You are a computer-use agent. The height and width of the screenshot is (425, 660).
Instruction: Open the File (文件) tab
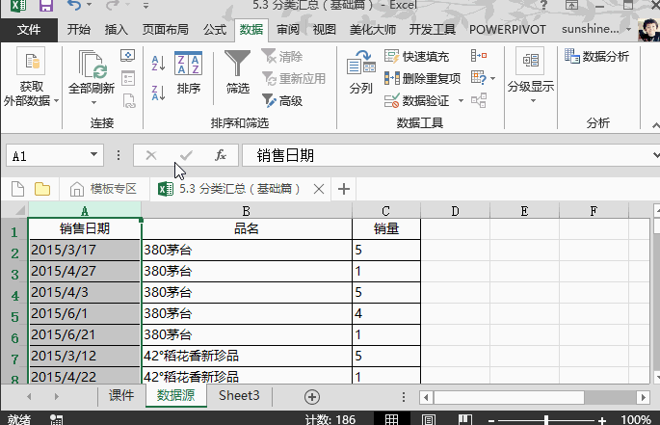[29, 30]
